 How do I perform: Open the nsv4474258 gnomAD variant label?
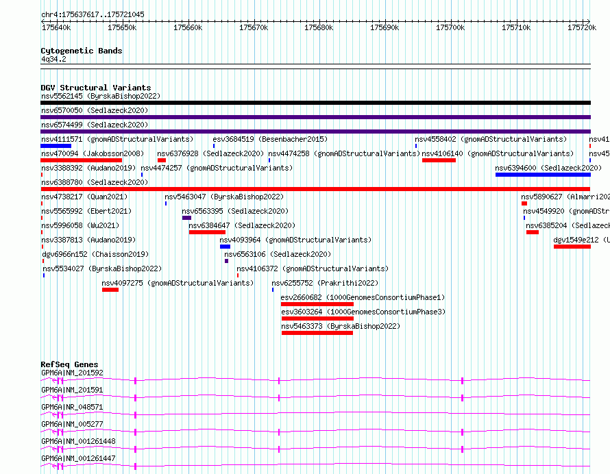click(x=344, y=153)
